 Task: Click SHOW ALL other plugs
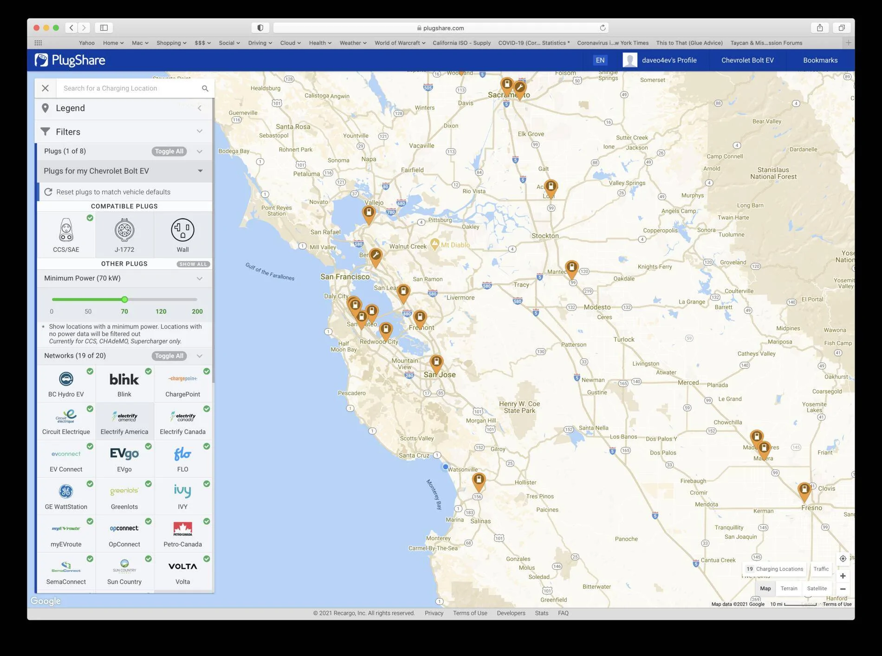[193, 264]
